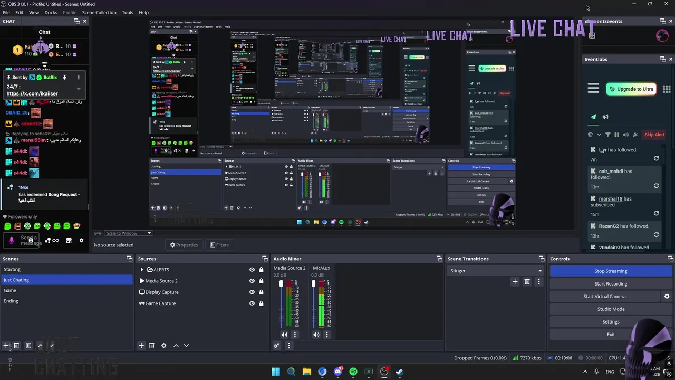This screenshot has height=380, width=675.
Task: Open chat settings gear icon
Action: pyautogui.click(x=81, y=241)
